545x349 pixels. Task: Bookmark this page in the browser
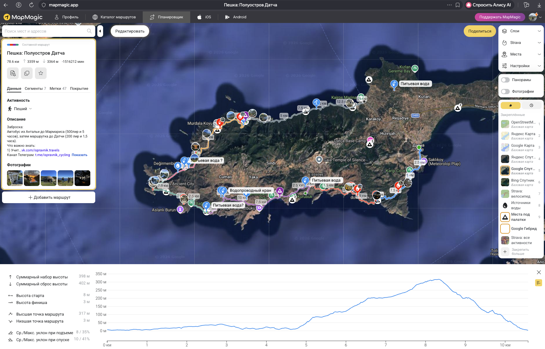point(458,5)
